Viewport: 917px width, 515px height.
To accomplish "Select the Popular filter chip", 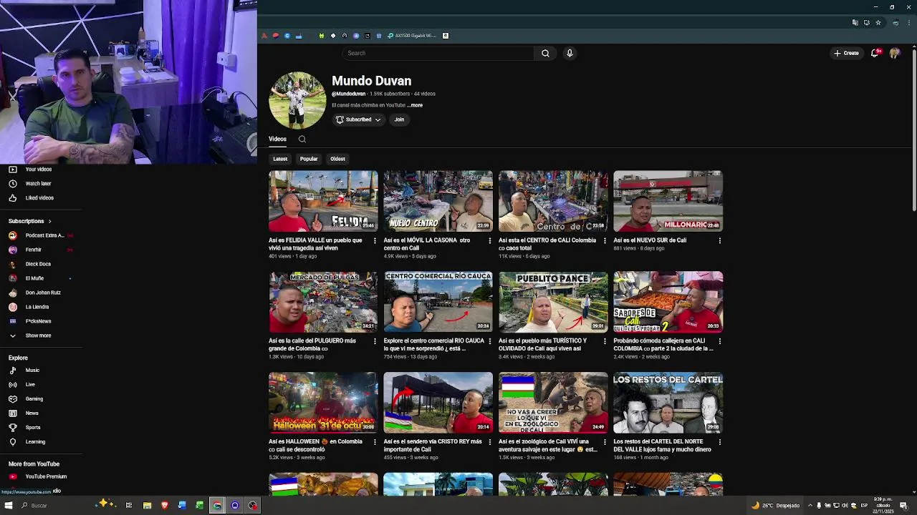I will tap(309, 159).
